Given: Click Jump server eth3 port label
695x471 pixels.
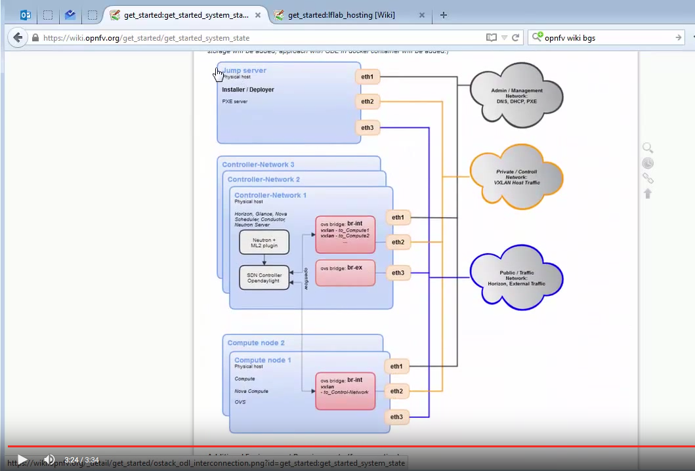Looking at the screenshot, I should [367, 128].
